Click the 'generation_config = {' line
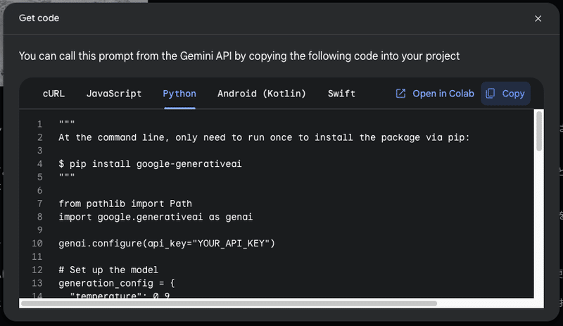 coord(117,283)
